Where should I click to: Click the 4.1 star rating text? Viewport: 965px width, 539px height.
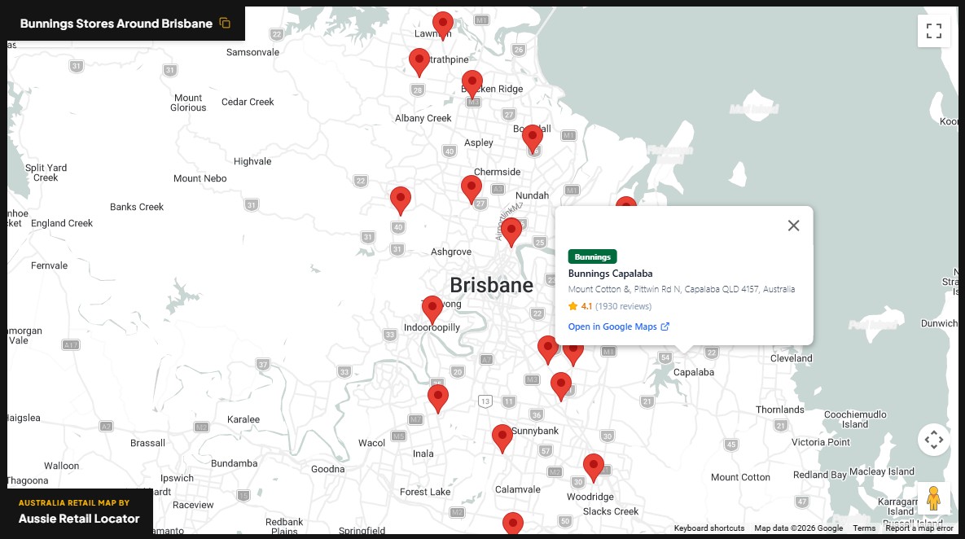click(586, 306)
